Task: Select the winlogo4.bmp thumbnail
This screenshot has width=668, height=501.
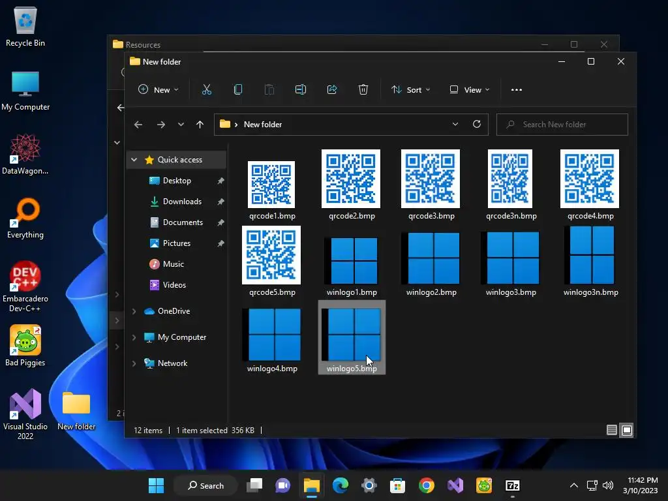Action: coord(271,335)
